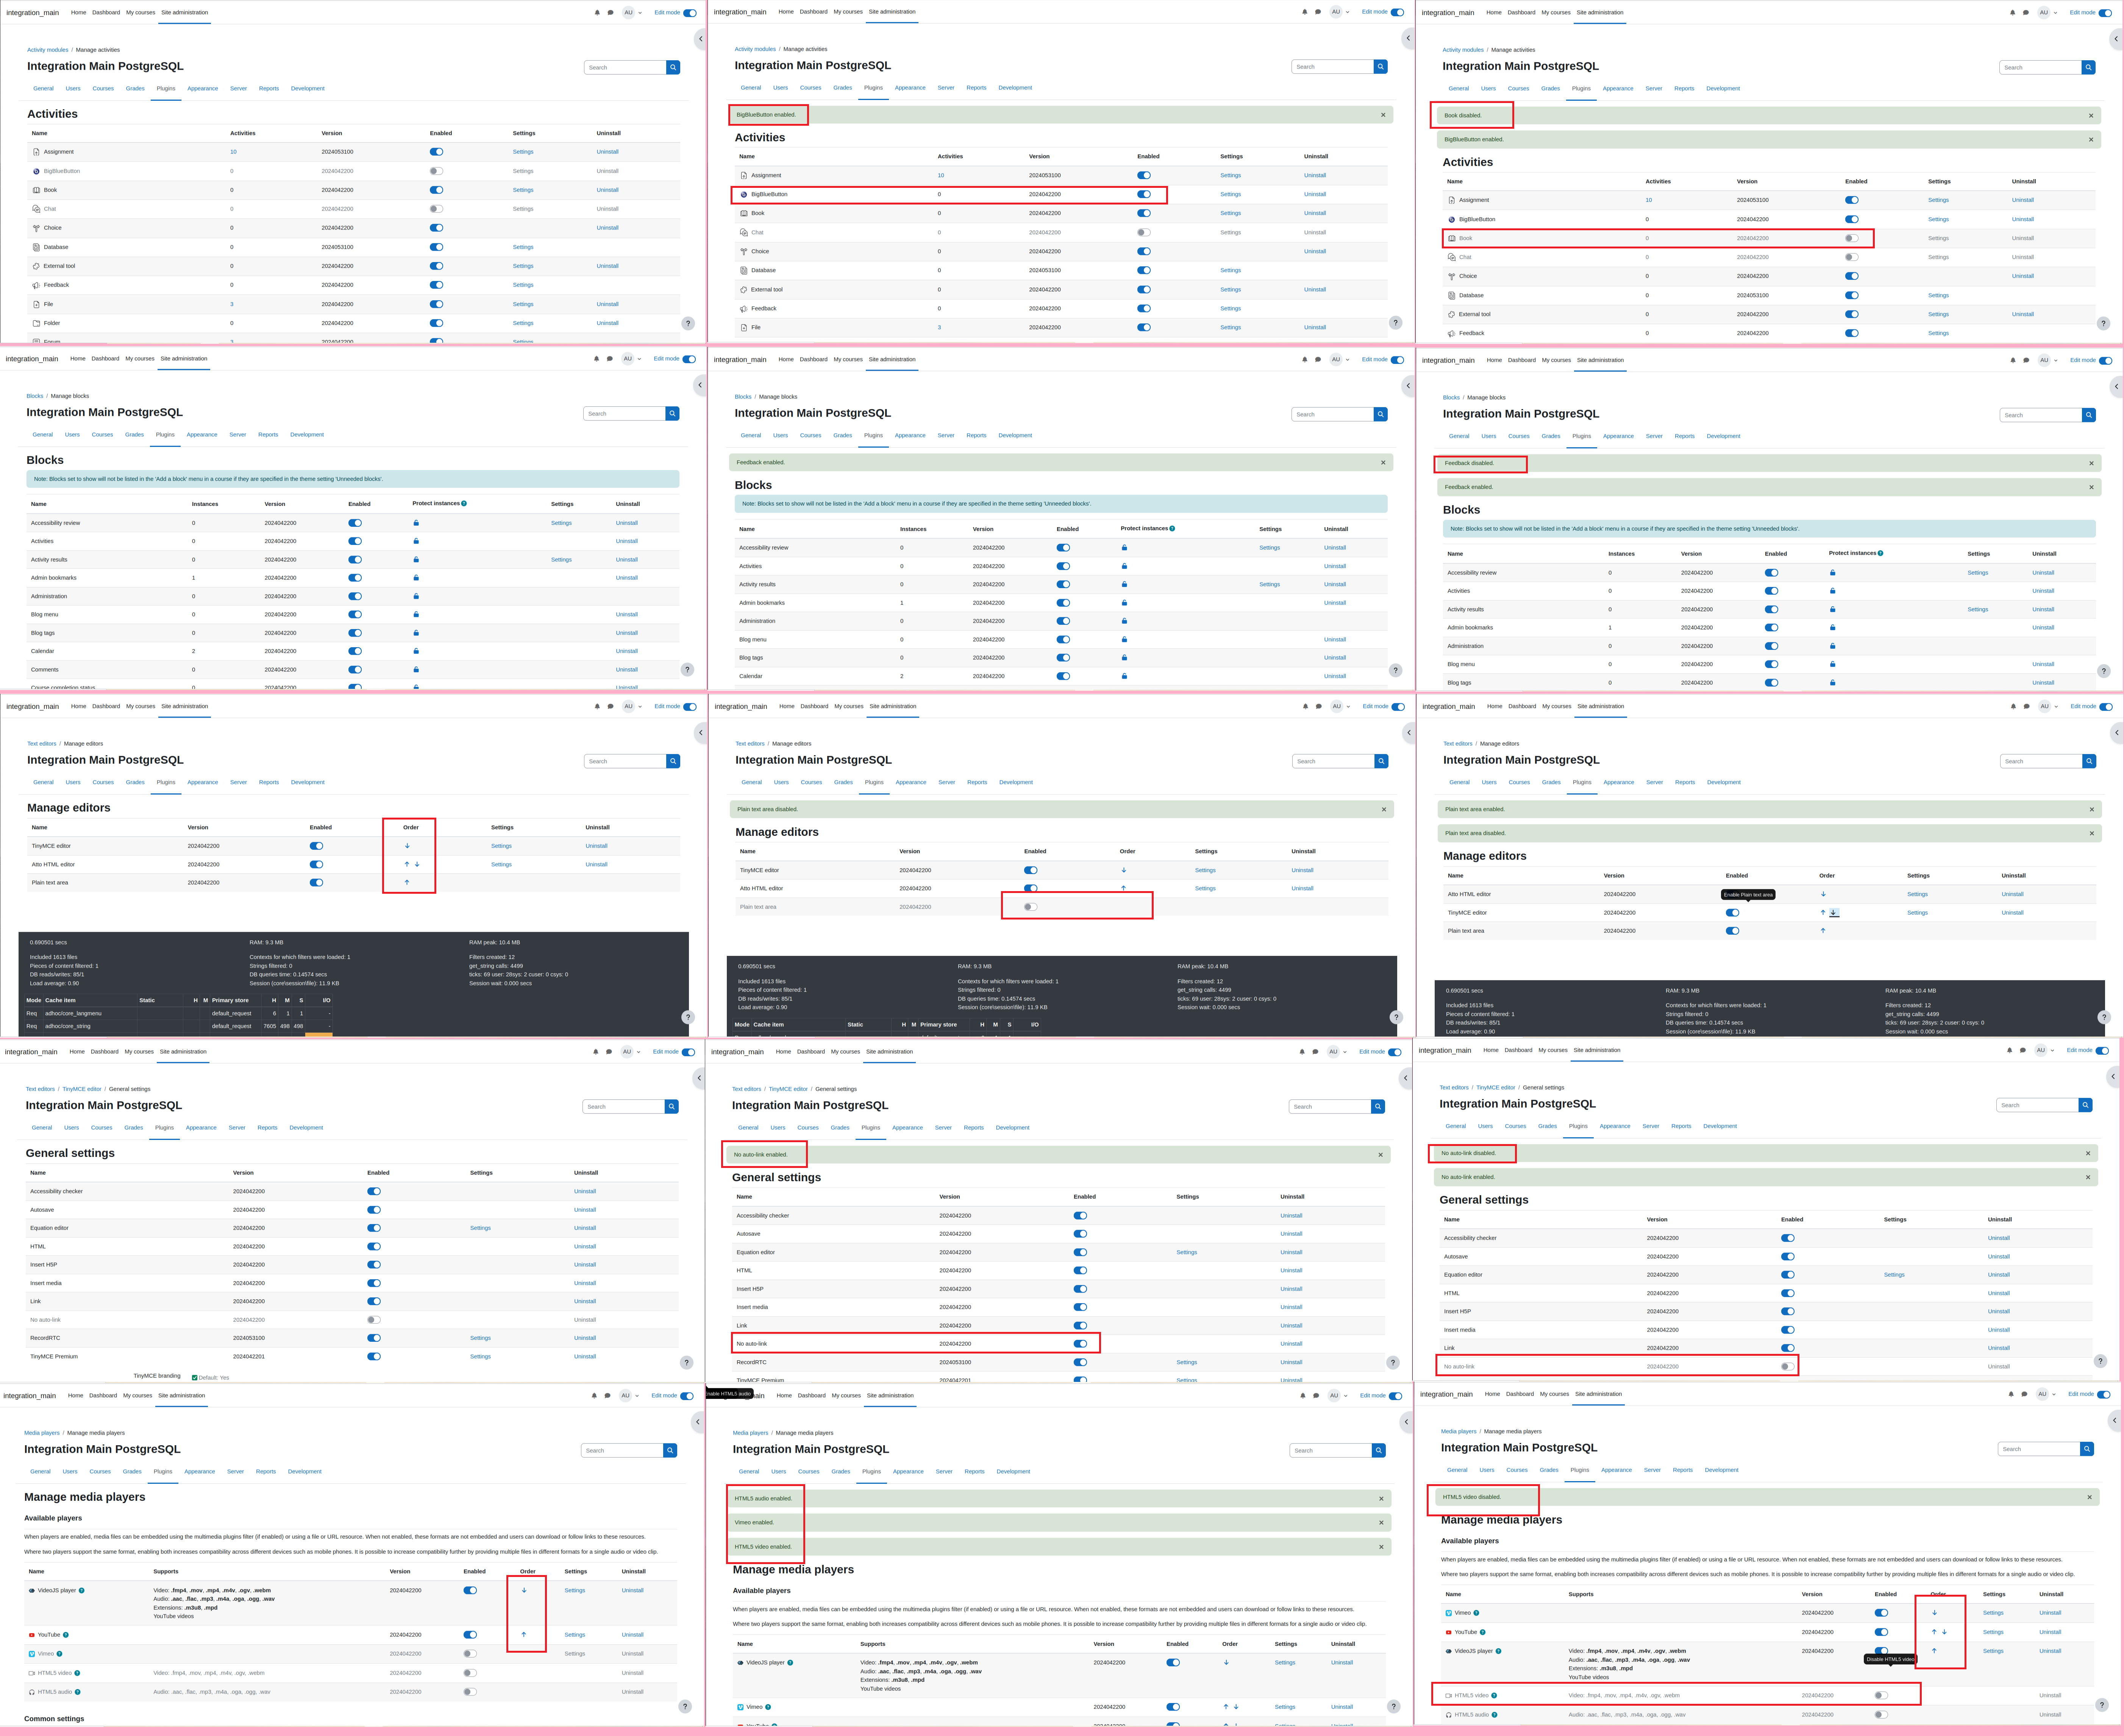Open Appearance tab in notice-free Blocks panel
This screenshot has height=1736, width=2124.
(x=202, y=435)
